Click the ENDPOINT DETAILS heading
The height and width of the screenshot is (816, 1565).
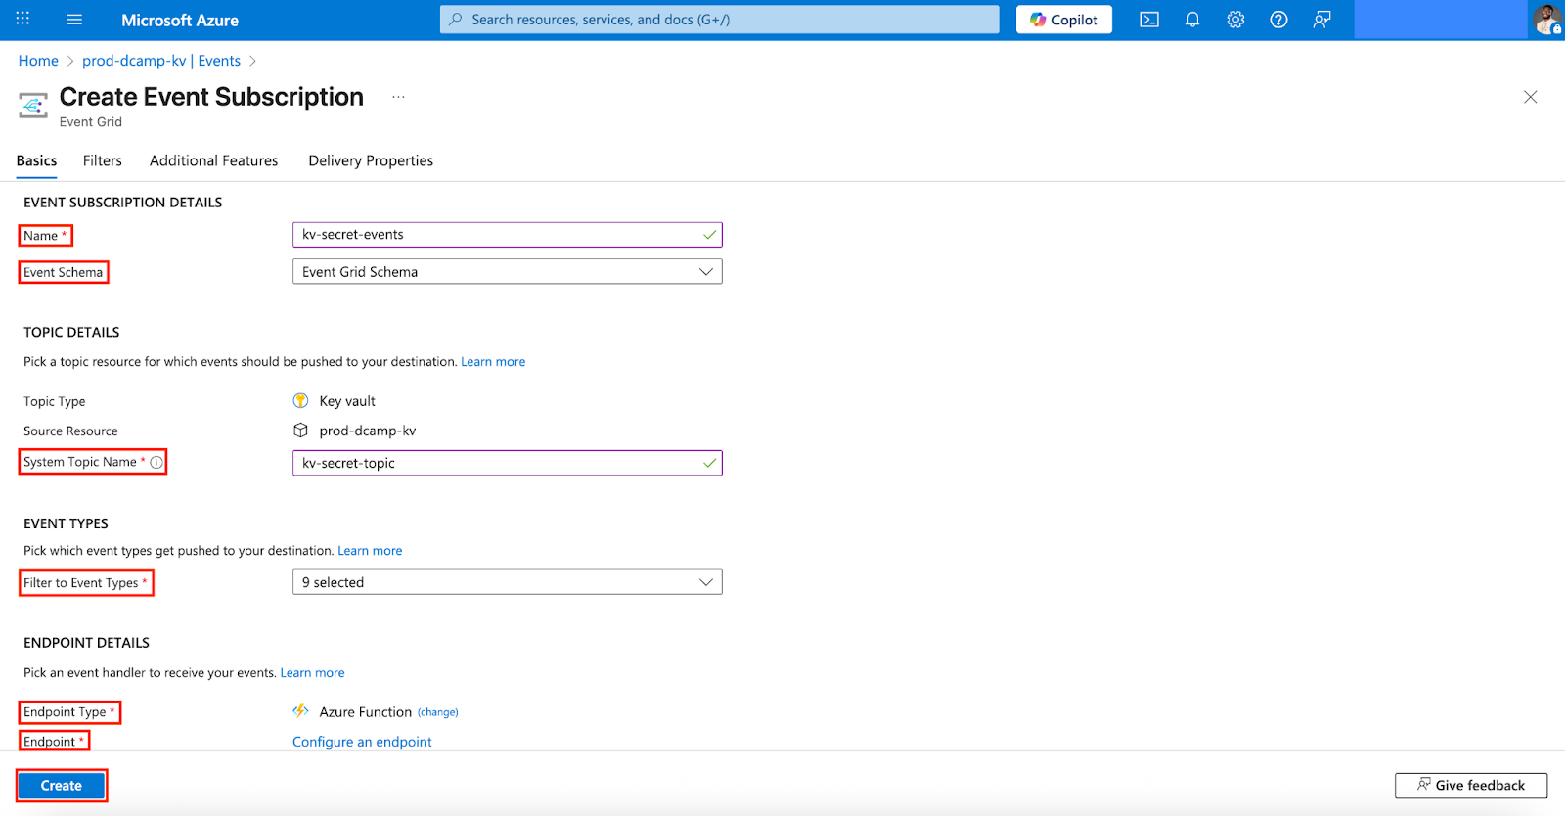(86, 643)
